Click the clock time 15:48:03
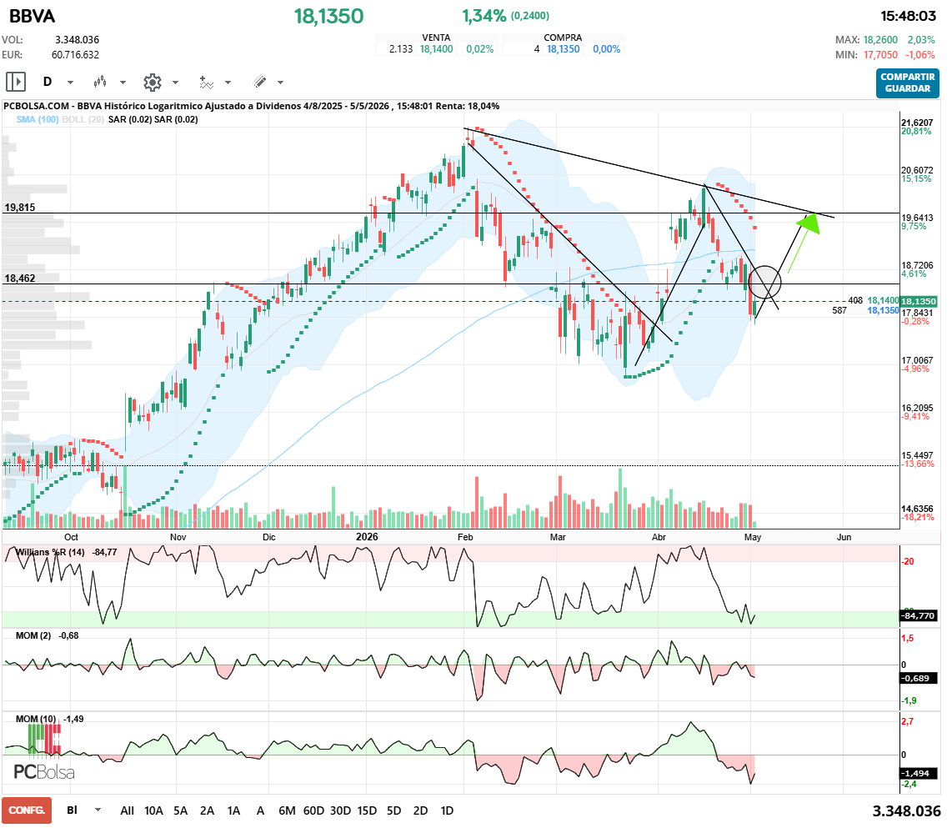The height and width of the screenshot is (828, 952). point(909,17)
